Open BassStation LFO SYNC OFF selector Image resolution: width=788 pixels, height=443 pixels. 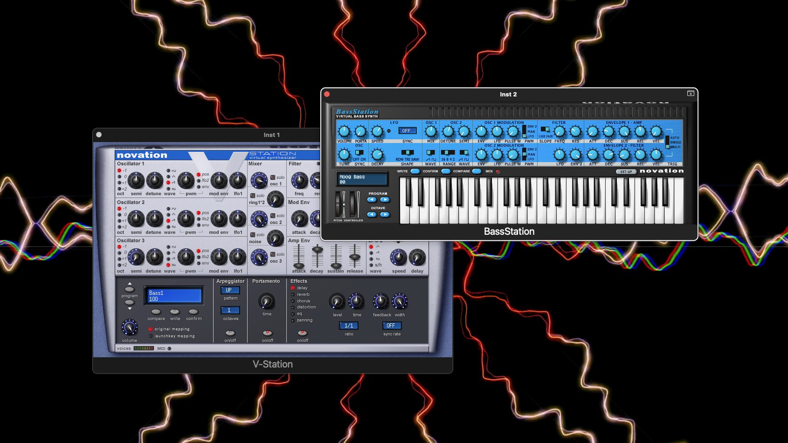[407, 131]
